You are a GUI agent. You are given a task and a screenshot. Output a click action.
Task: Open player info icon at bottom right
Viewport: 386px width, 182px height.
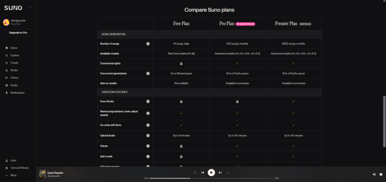[x=381, y=174]
